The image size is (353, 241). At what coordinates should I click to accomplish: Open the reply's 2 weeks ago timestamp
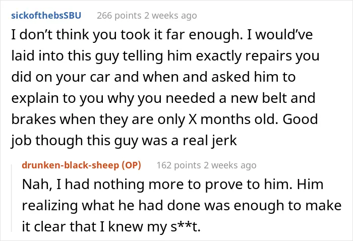pos(230,165)
